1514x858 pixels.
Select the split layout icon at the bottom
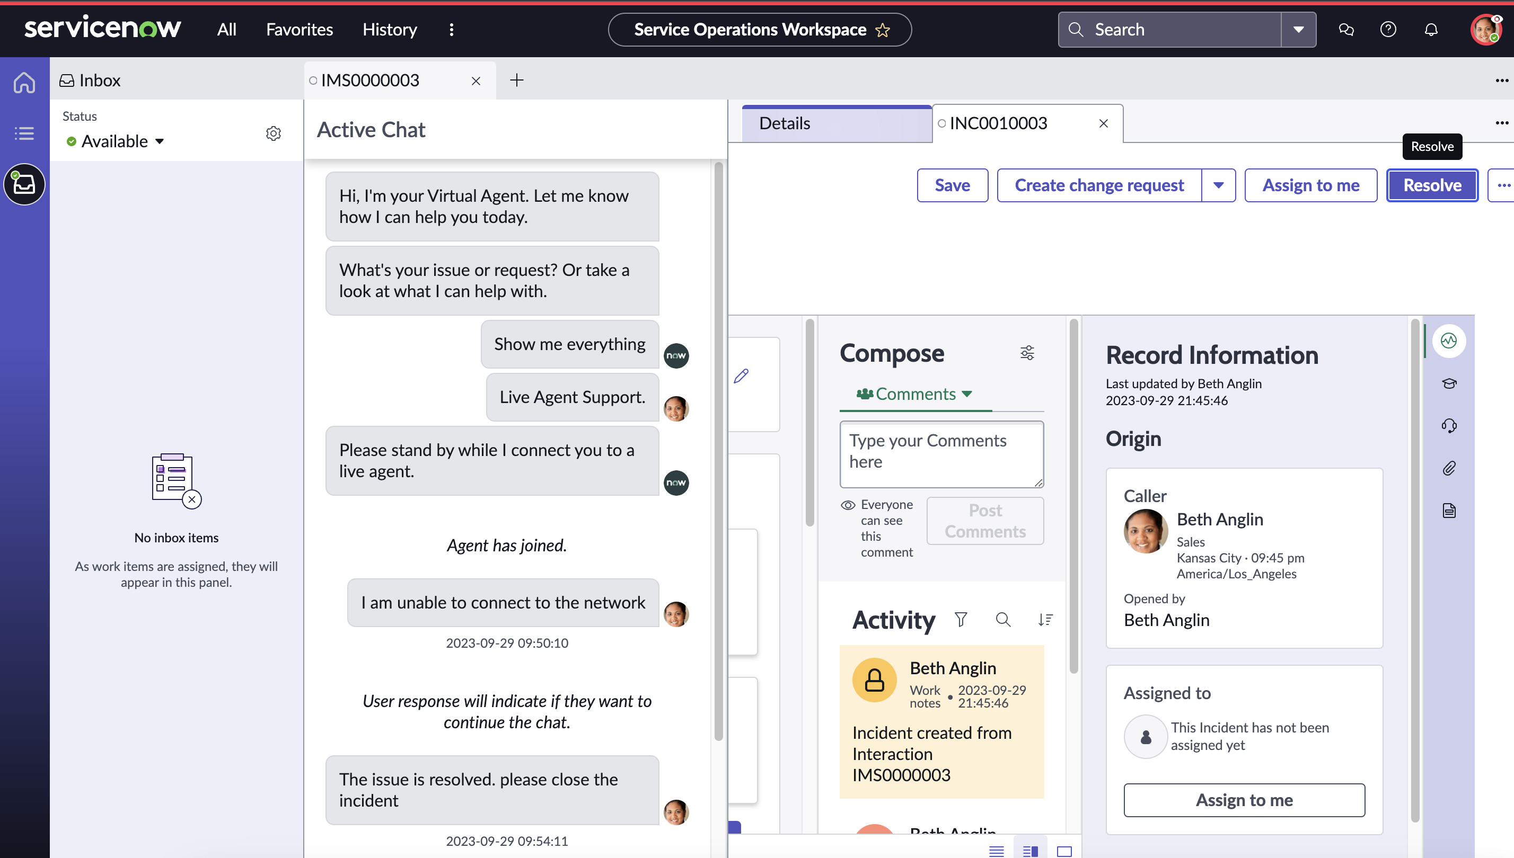pos(1031,851)
